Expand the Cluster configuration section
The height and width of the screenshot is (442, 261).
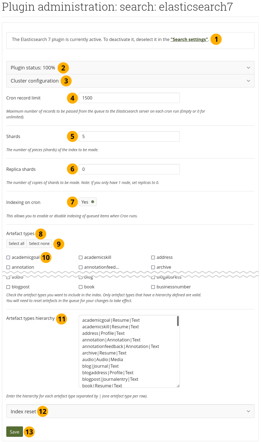pos(130,81)
